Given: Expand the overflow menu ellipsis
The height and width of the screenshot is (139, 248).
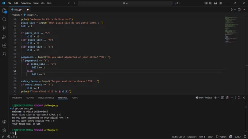Looking at the screenshot, I should (56, 3).
